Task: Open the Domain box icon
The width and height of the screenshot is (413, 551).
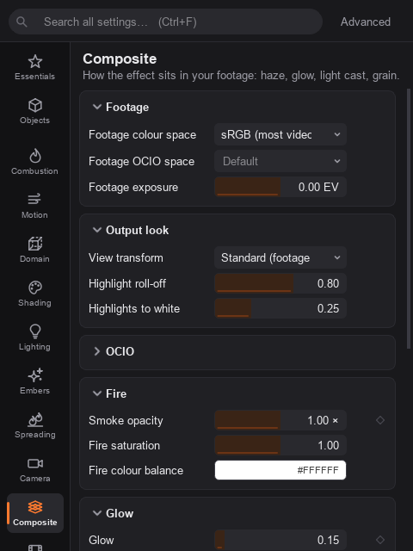Action: coord(35,244)
